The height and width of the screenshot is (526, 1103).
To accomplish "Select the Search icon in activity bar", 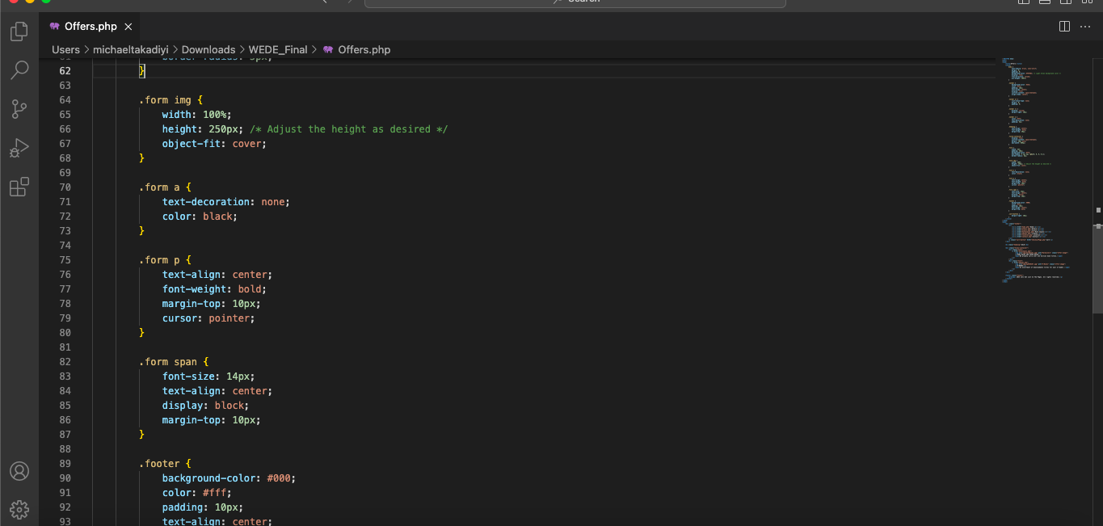I will click(x=19, y=70).
